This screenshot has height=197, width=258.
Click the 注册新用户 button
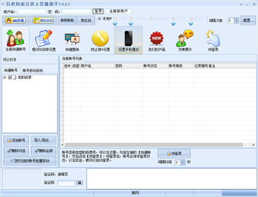(118, 11)
